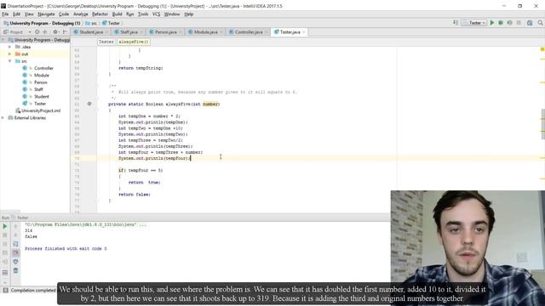Open the VCS menu
The width and height of the screenshot is (545, 306).
pos(157,14)
